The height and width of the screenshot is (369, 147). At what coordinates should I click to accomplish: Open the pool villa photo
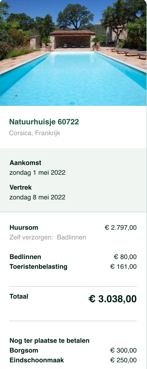pyautogui.click(x=73, y=53)
